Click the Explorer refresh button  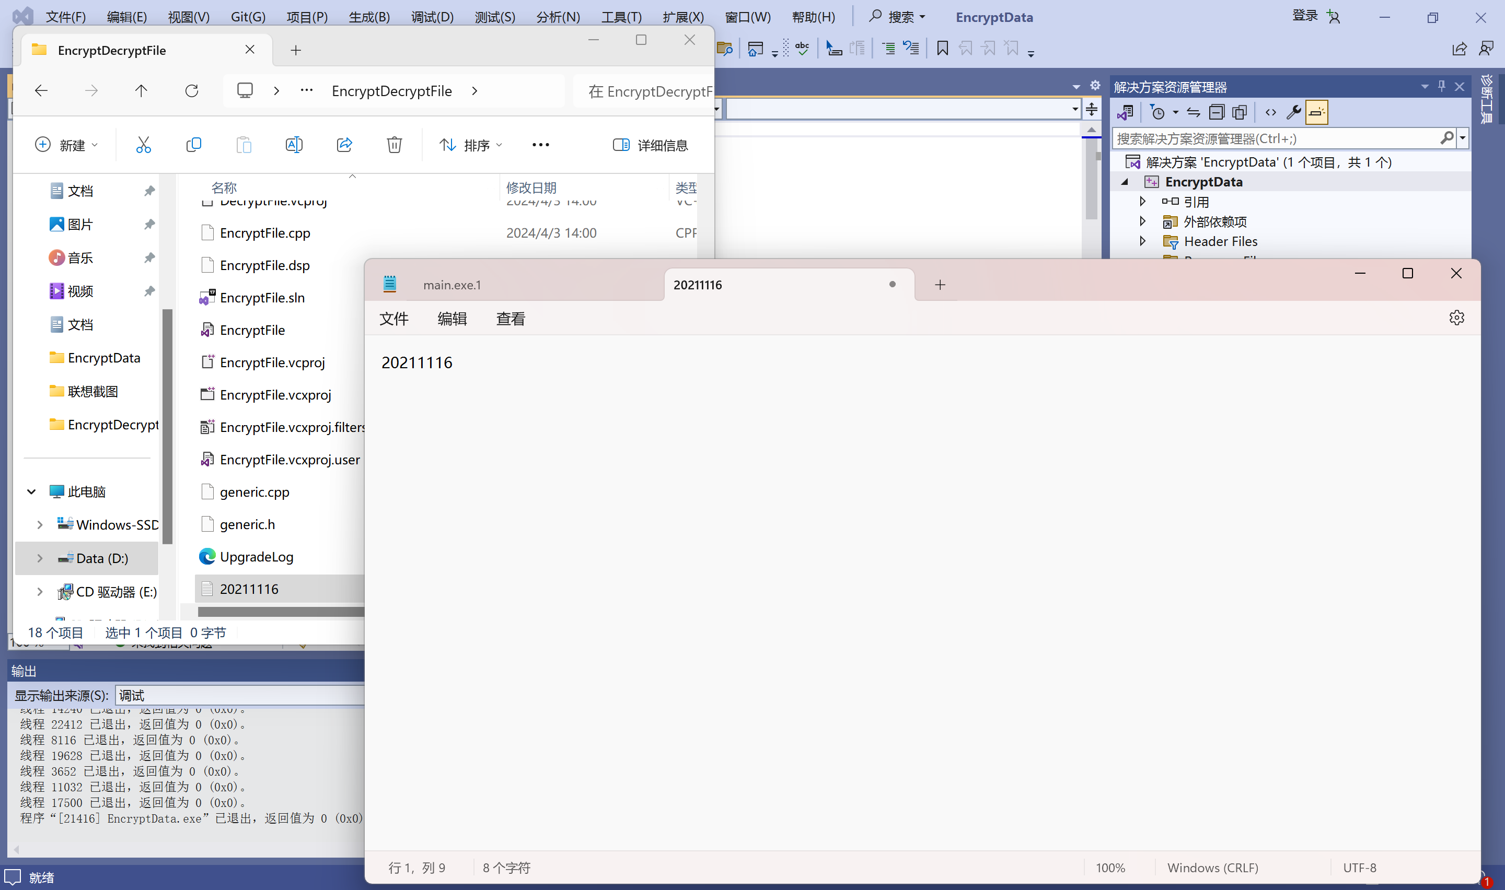click(192, 91)
